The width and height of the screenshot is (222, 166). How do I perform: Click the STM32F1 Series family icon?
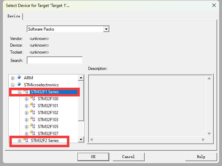26,92
